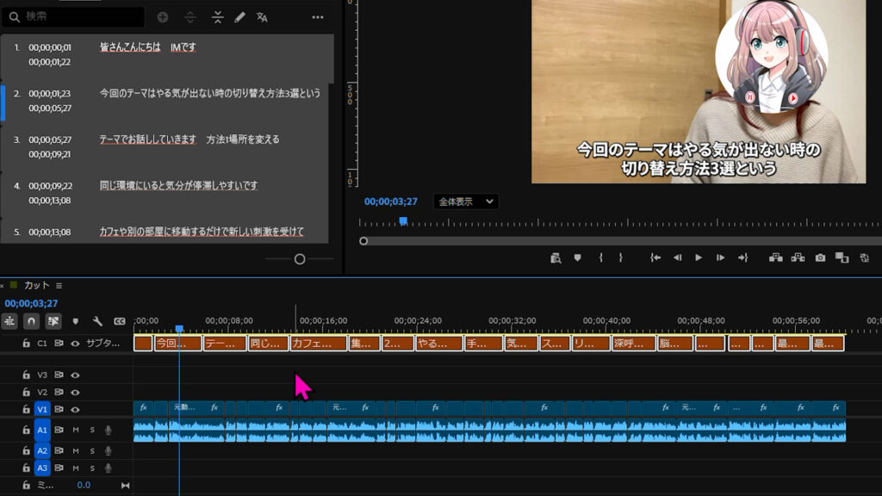The image size is (882, 496).
Task: Open the three-dot menu in caption panel
Action: tap(318, 17)
